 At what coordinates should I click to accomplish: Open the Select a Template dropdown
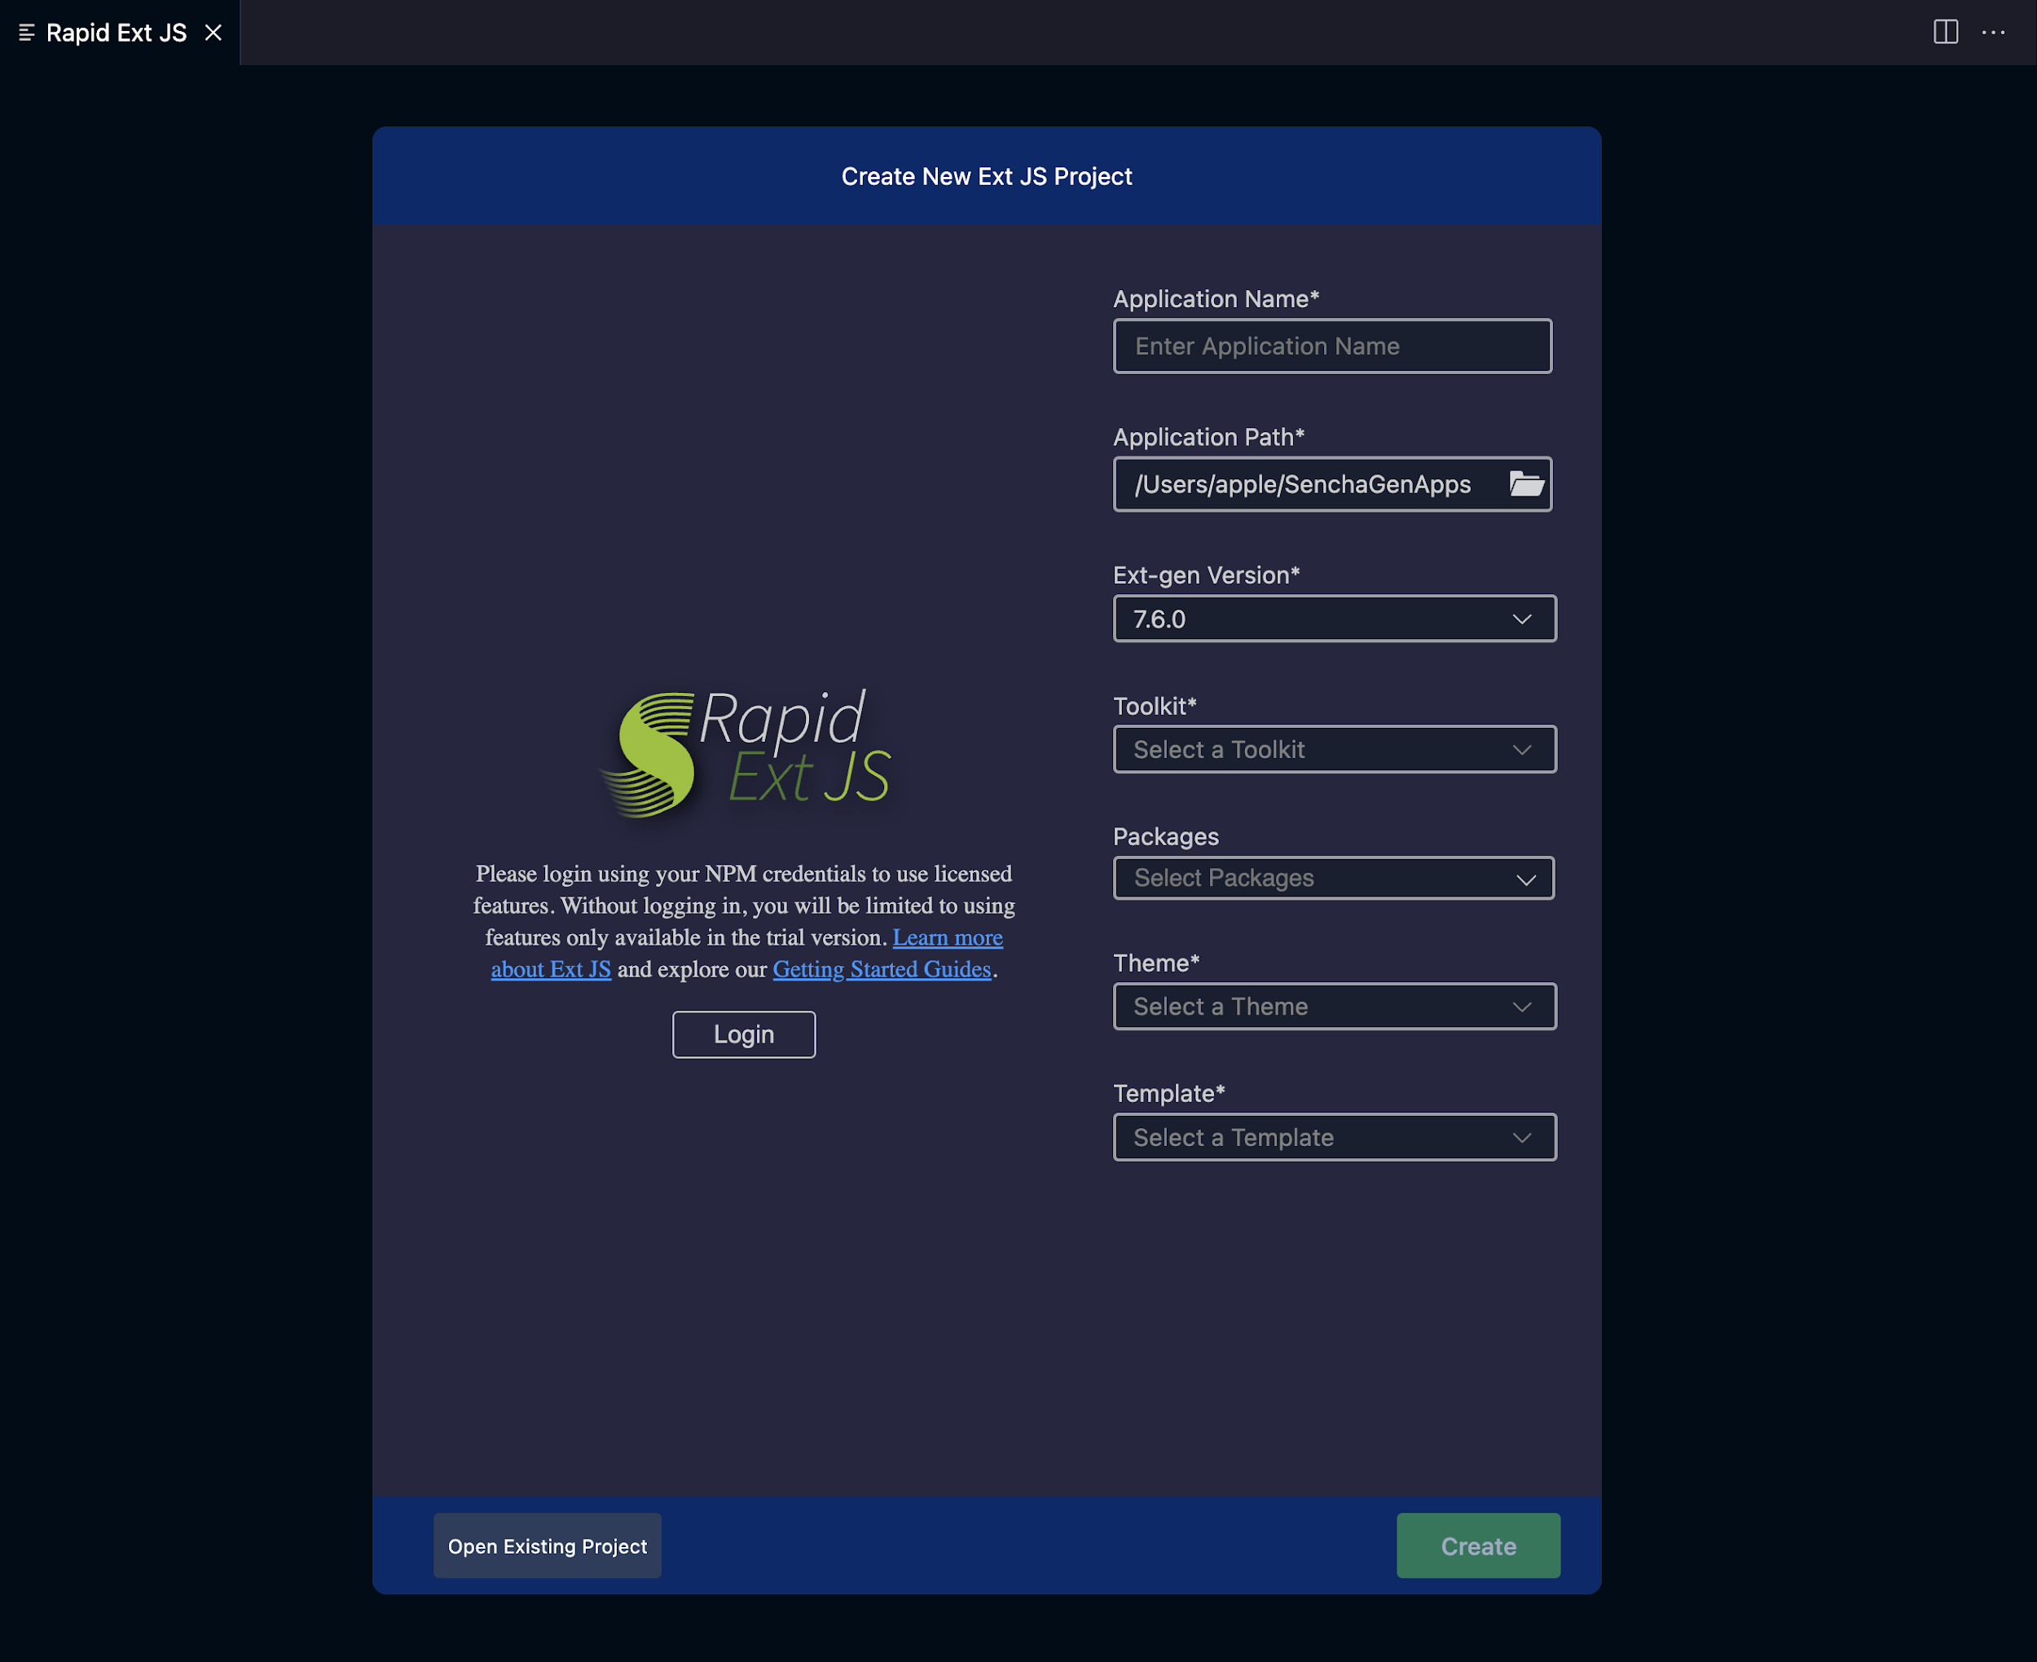[x=1334, y=1136]
